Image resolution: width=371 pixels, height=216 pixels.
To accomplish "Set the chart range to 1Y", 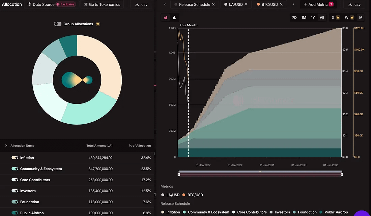I will [313, 18].
